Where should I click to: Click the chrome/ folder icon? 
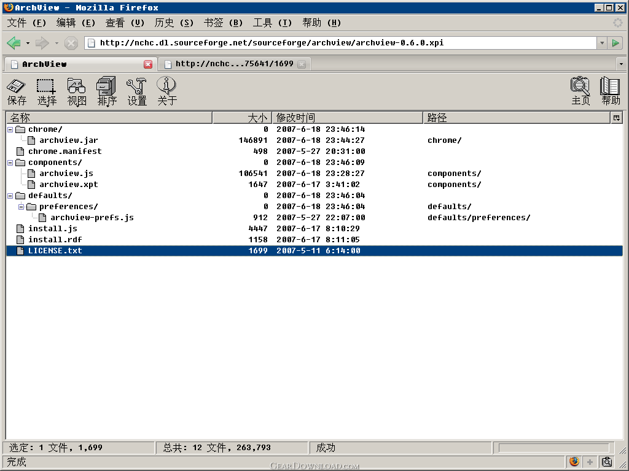[x=20, y=129]
